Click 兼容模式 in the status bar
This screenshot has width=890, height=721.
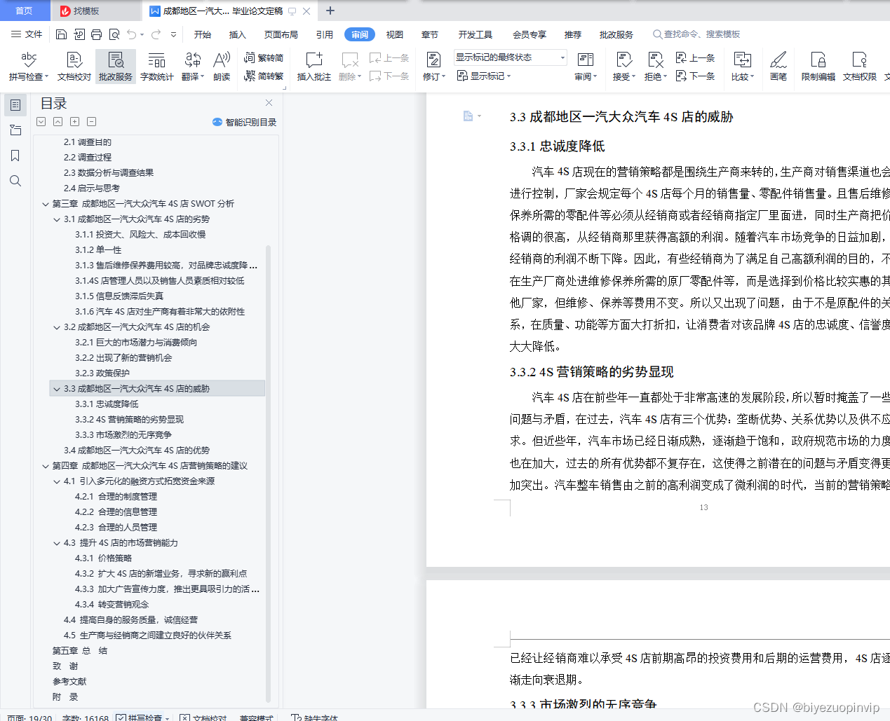pyautogui.click(x=256, y=717)
